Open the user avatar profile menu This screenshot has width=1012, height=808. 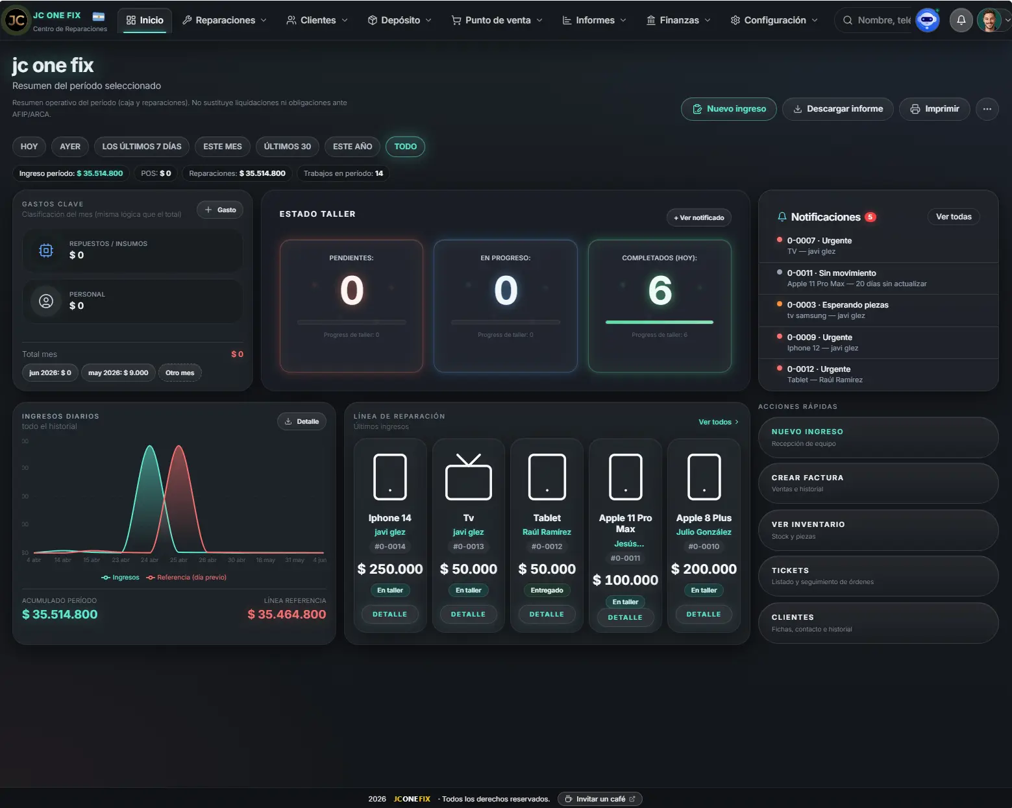pyautogui.click(x=989, y=20)
